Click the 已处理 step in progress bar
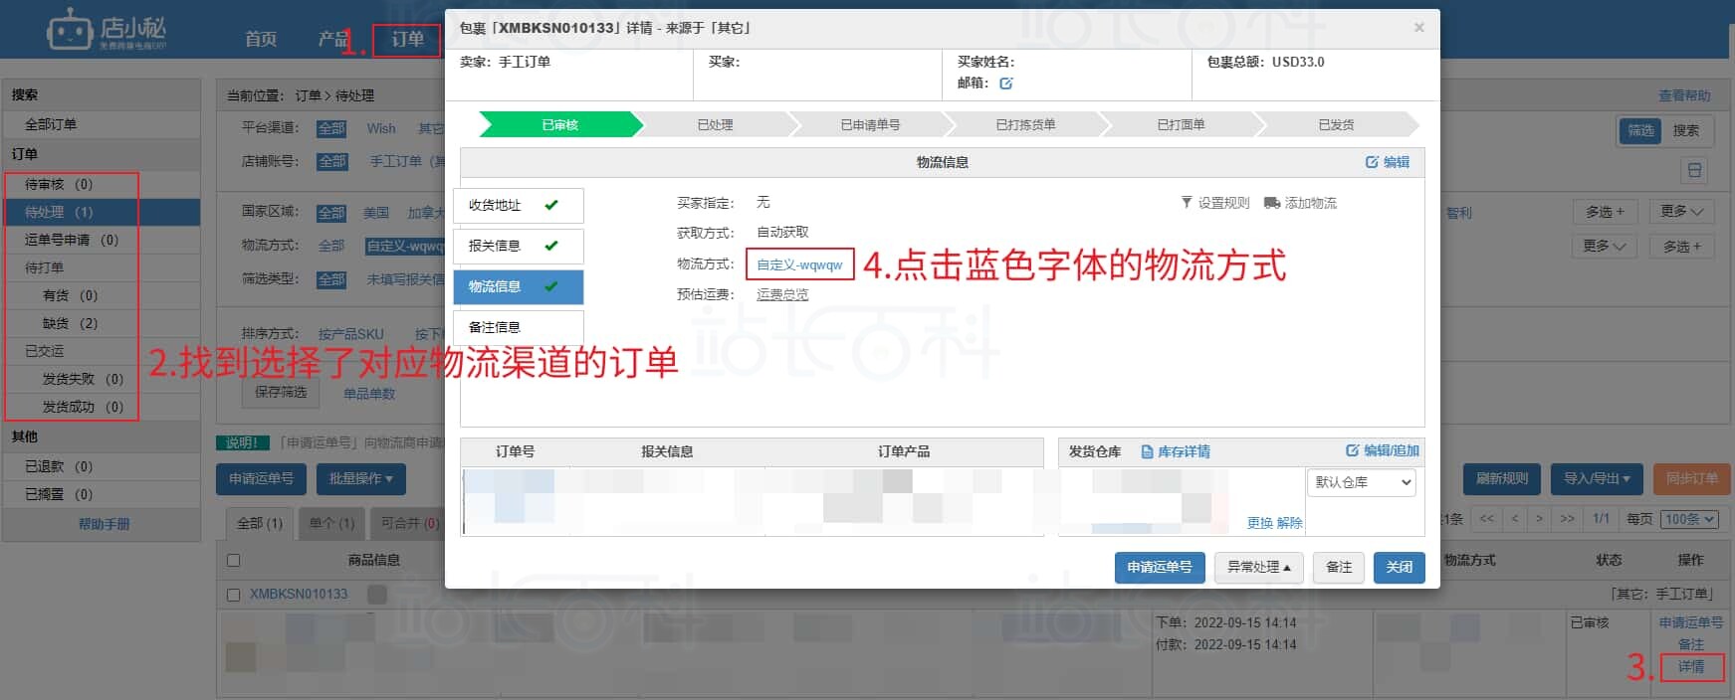Screen dimensions: 1735x700 coord(715,125)
